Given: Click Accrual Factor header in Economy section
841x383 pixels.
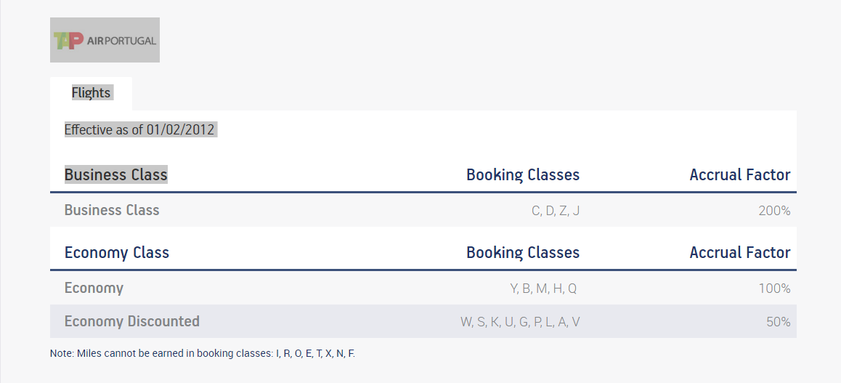Looking at the screenshot, I should point(739,253).
